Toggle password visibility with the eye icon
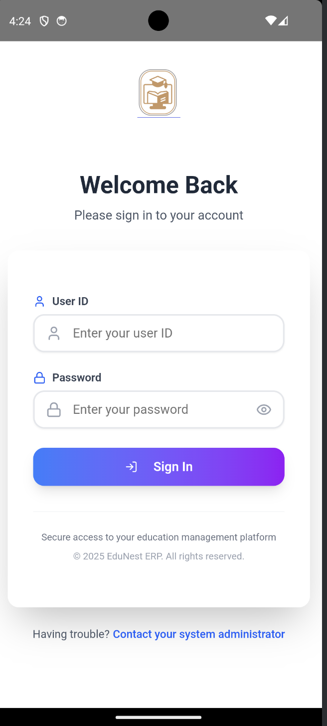 [x=264, y=409]
